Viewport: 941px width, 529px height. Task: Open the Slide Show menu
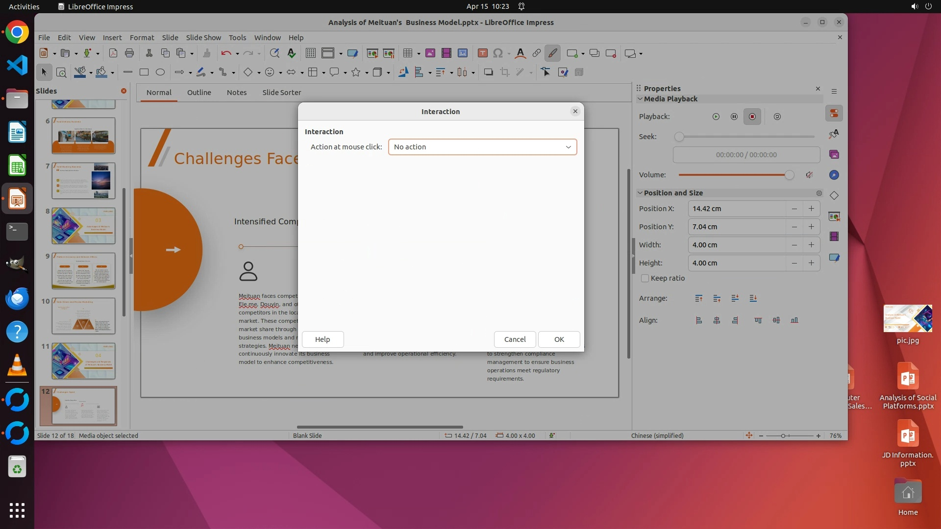point(203,38)
